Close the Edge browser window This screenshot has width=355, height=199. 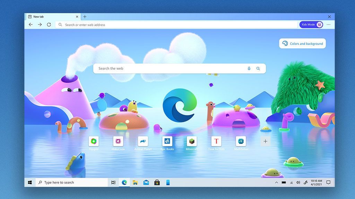tap(329, 17)
